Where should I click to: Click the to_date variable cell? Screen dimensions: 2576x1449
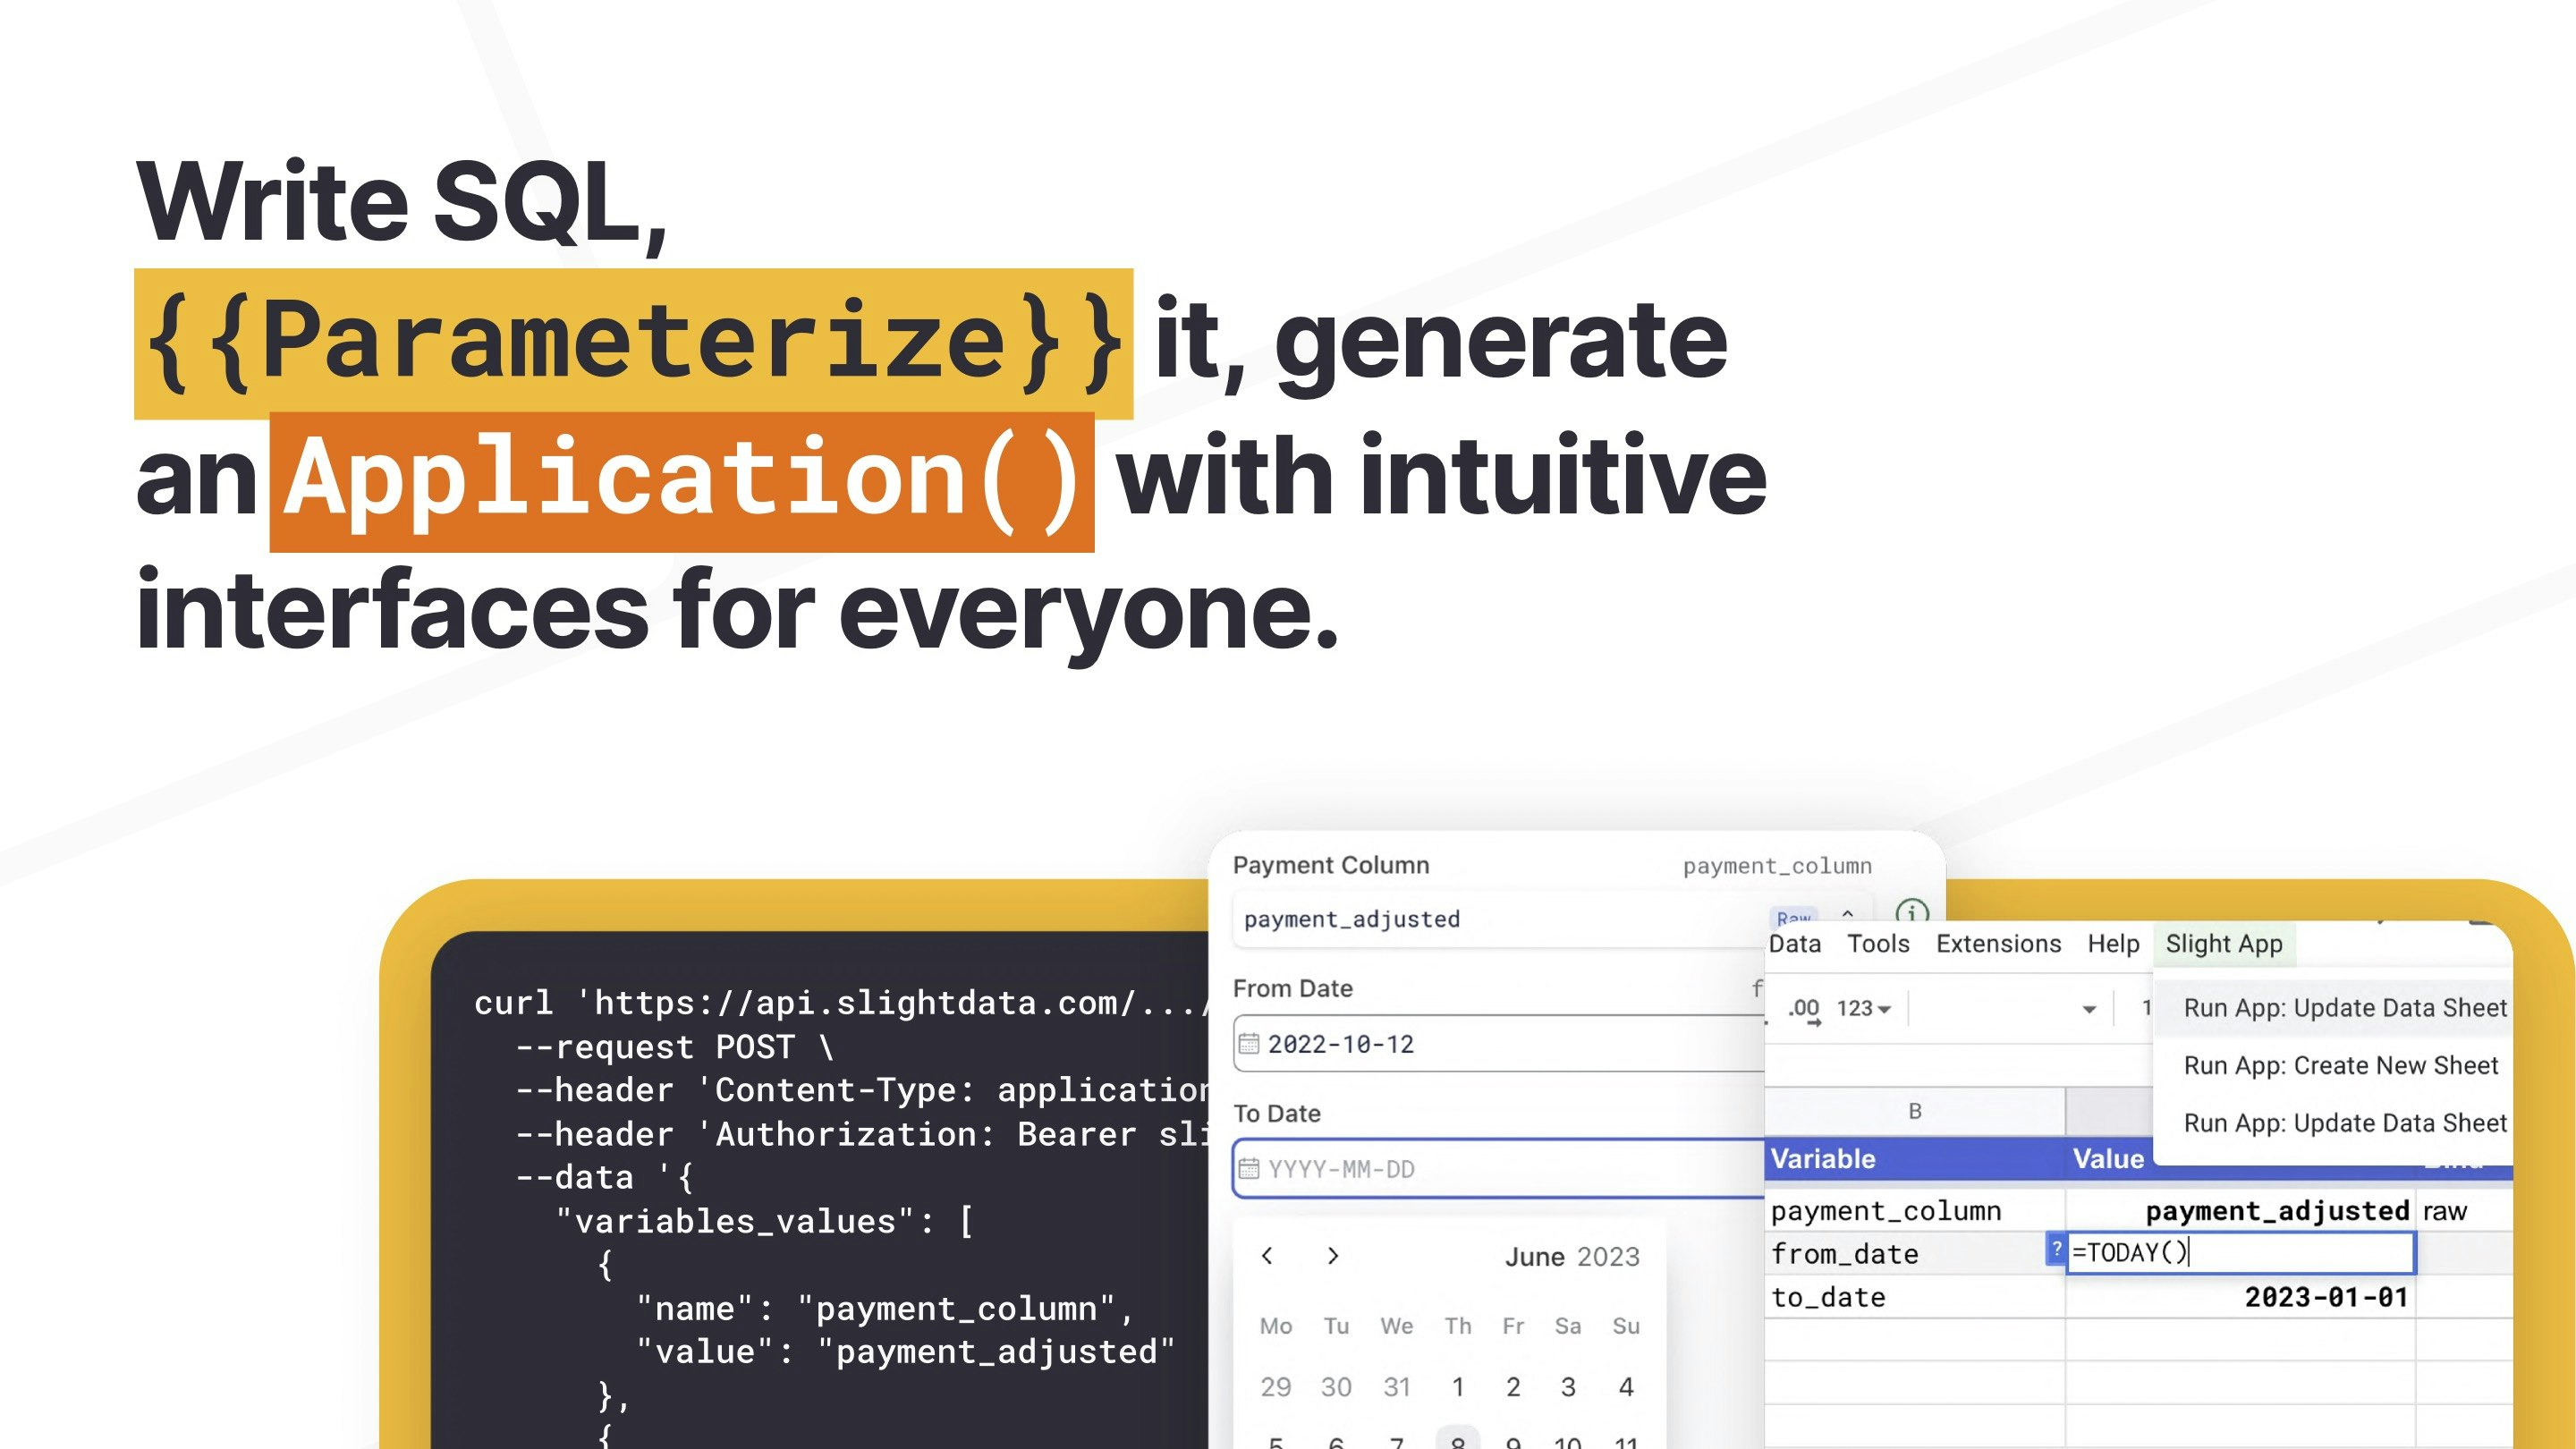coord(1915,1297)
